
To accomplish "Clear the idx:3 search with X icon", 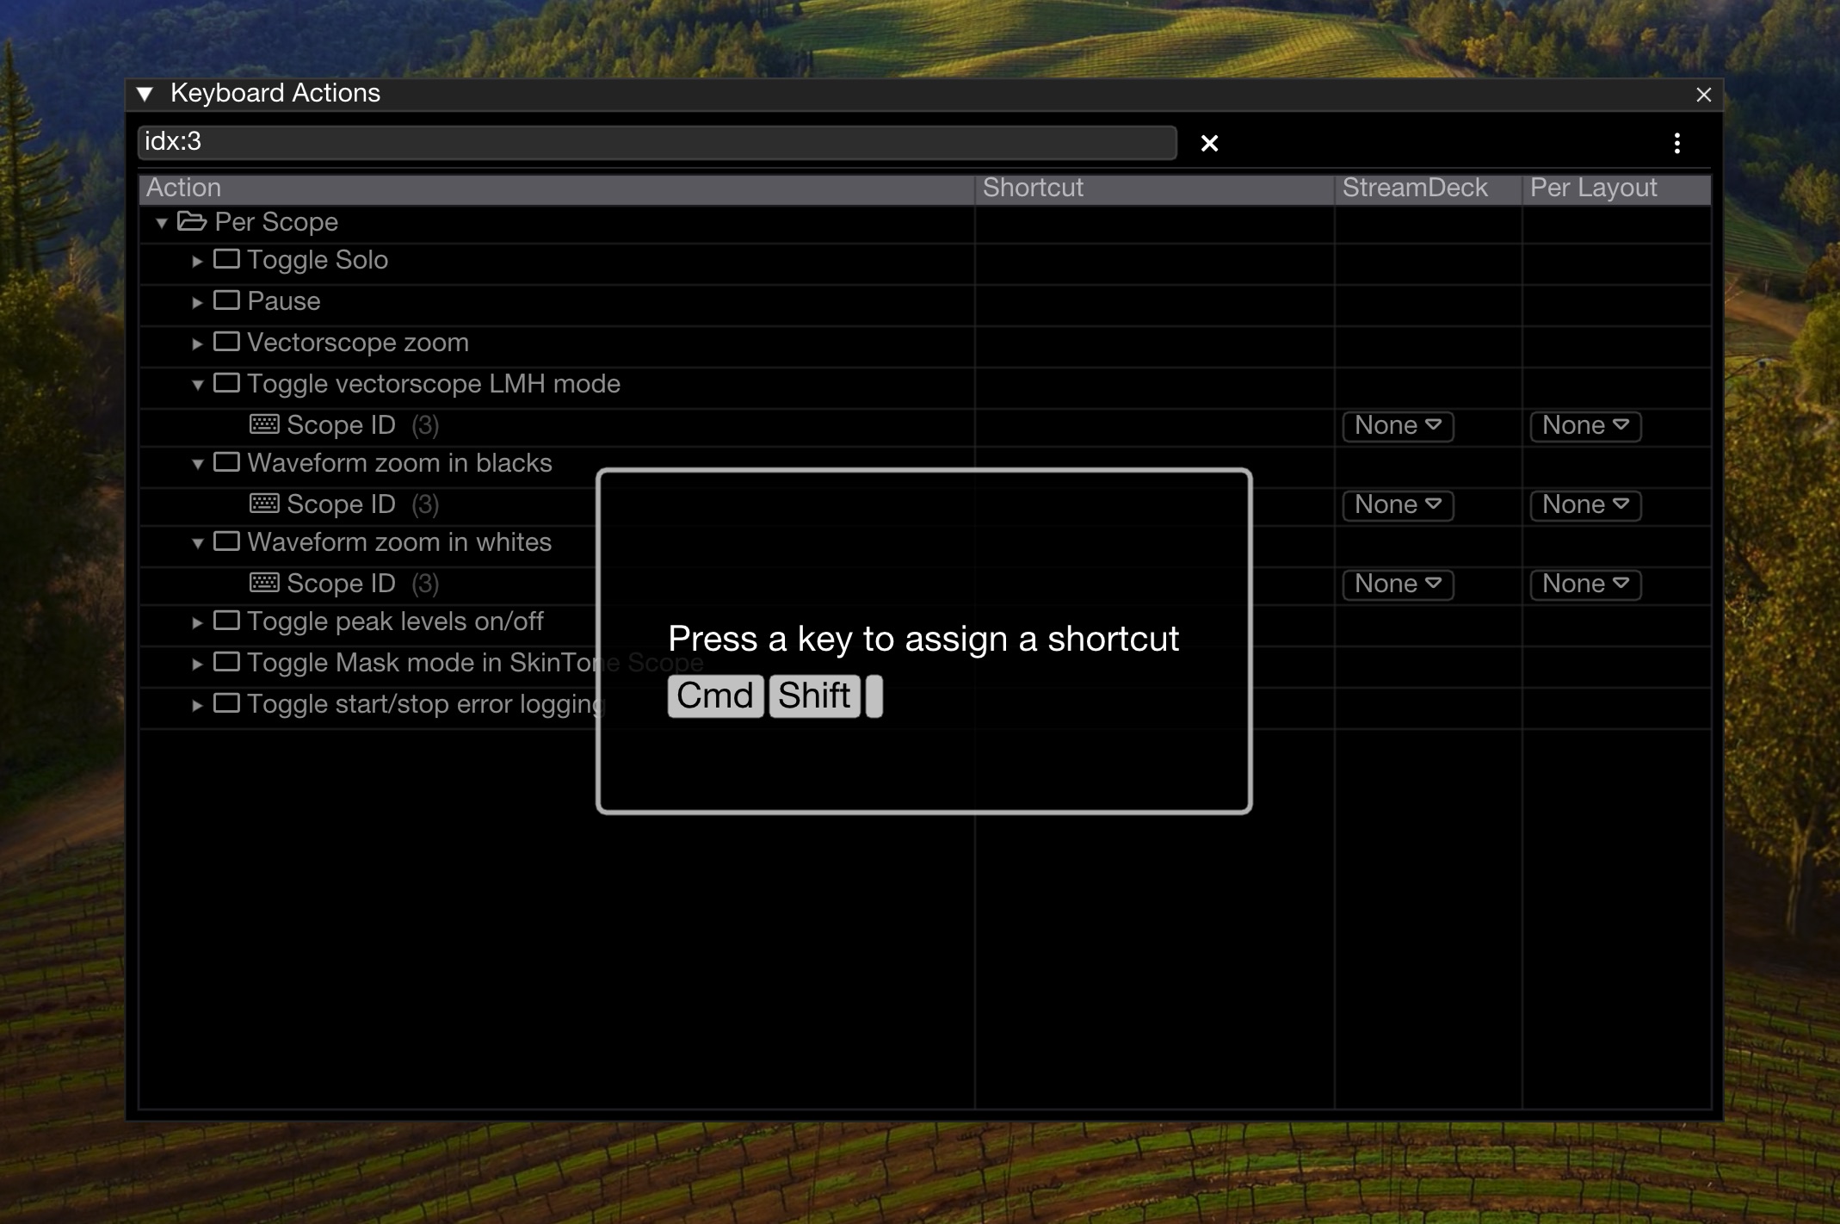I will coord(1209,144).
